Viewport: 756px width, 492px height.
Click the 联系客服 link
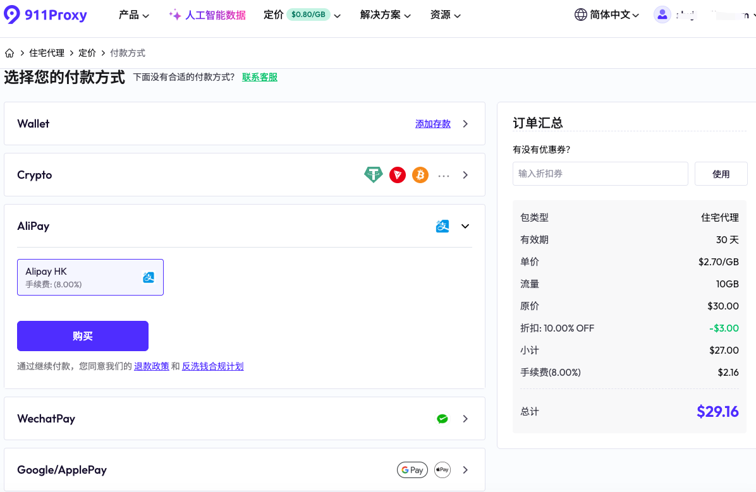(260, 77)
